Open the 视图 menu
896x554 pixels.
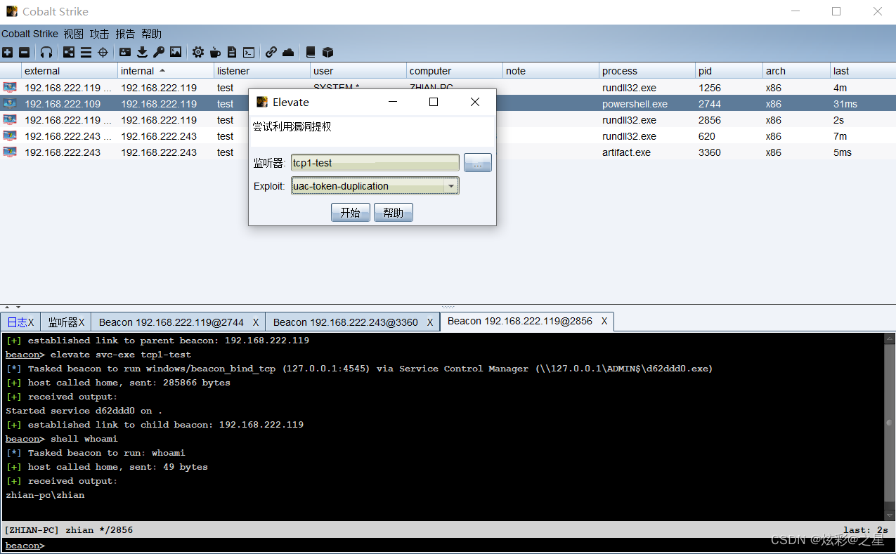[x=73, y=34]
